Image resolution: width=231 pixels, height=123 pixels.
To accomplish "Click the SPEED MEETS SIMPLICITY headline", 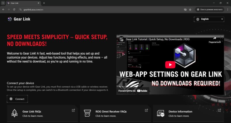I will point(57,40).
